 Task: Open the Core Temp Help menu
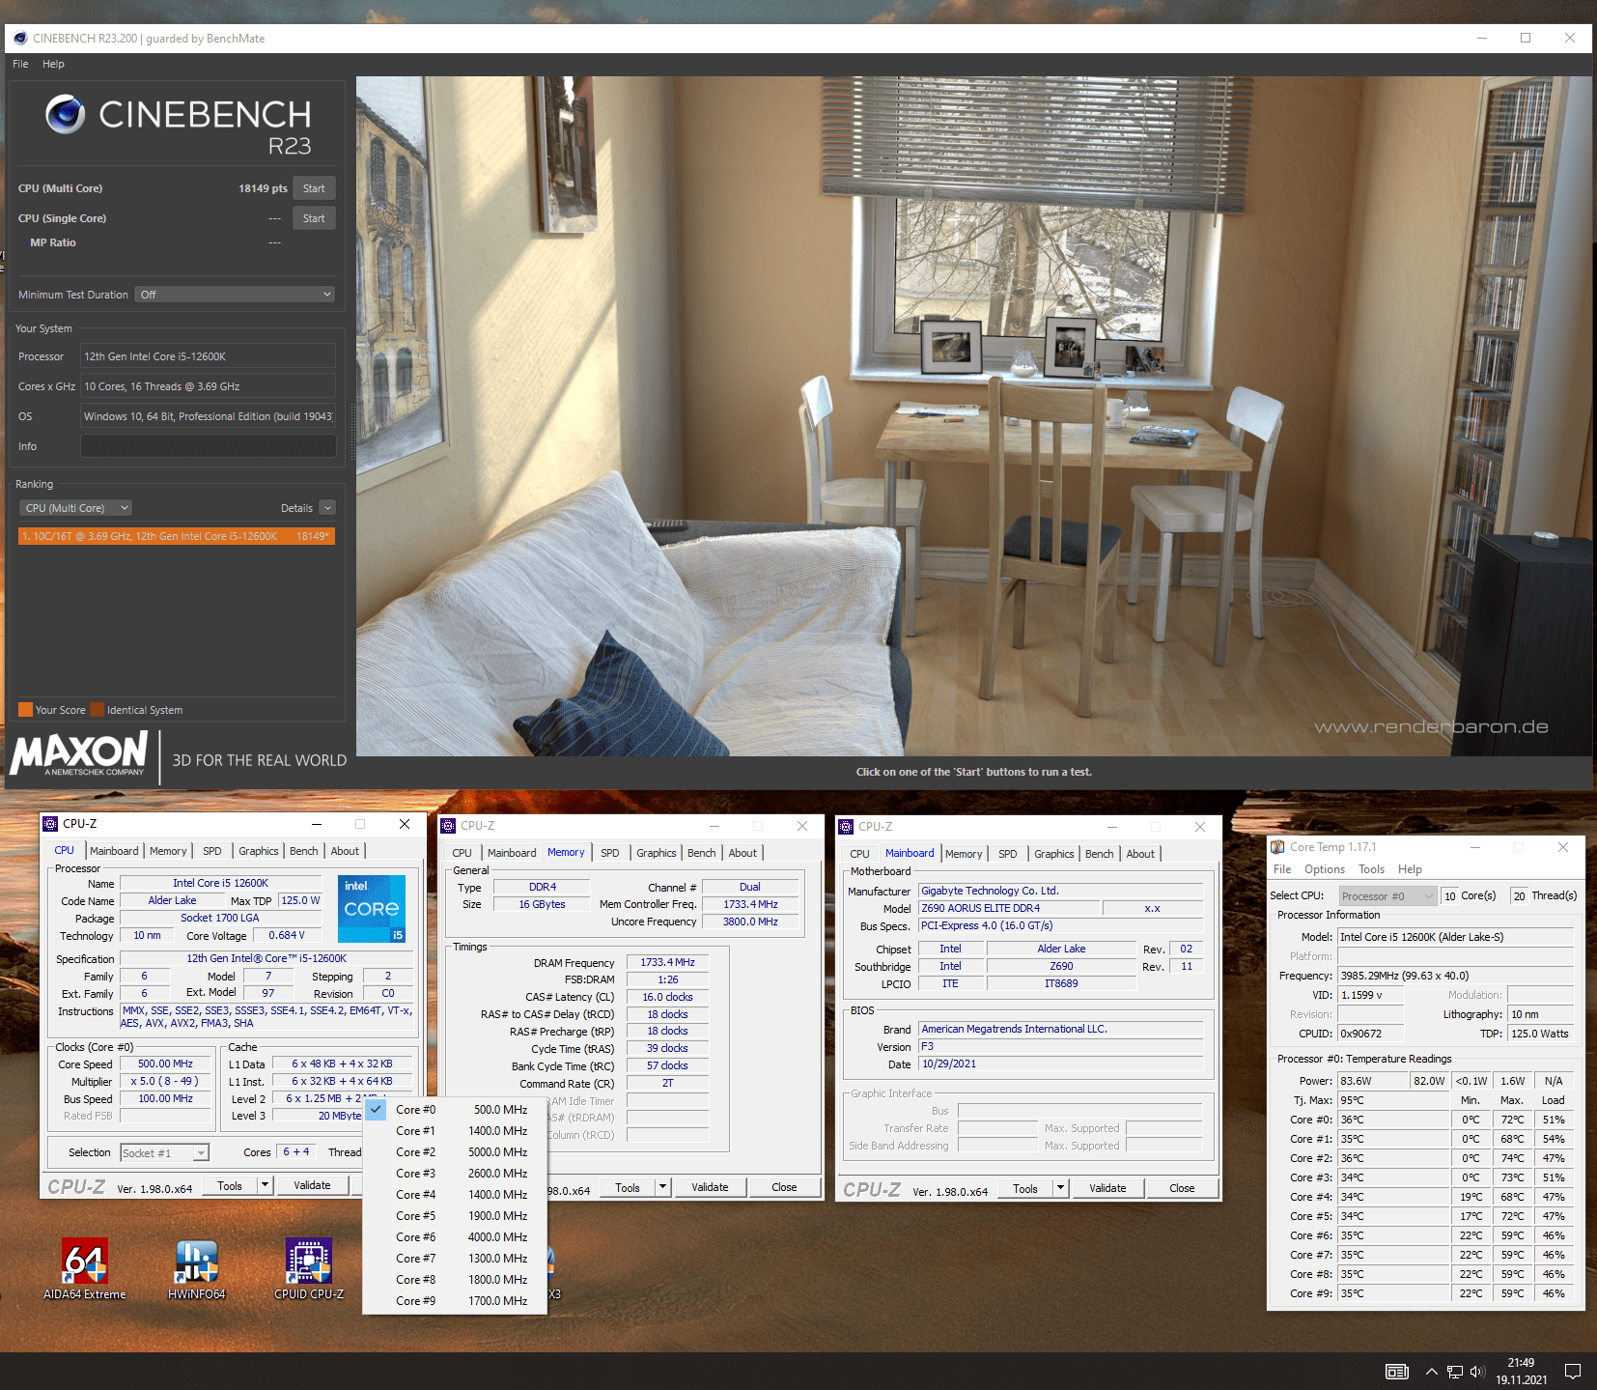pos(1410,869)
